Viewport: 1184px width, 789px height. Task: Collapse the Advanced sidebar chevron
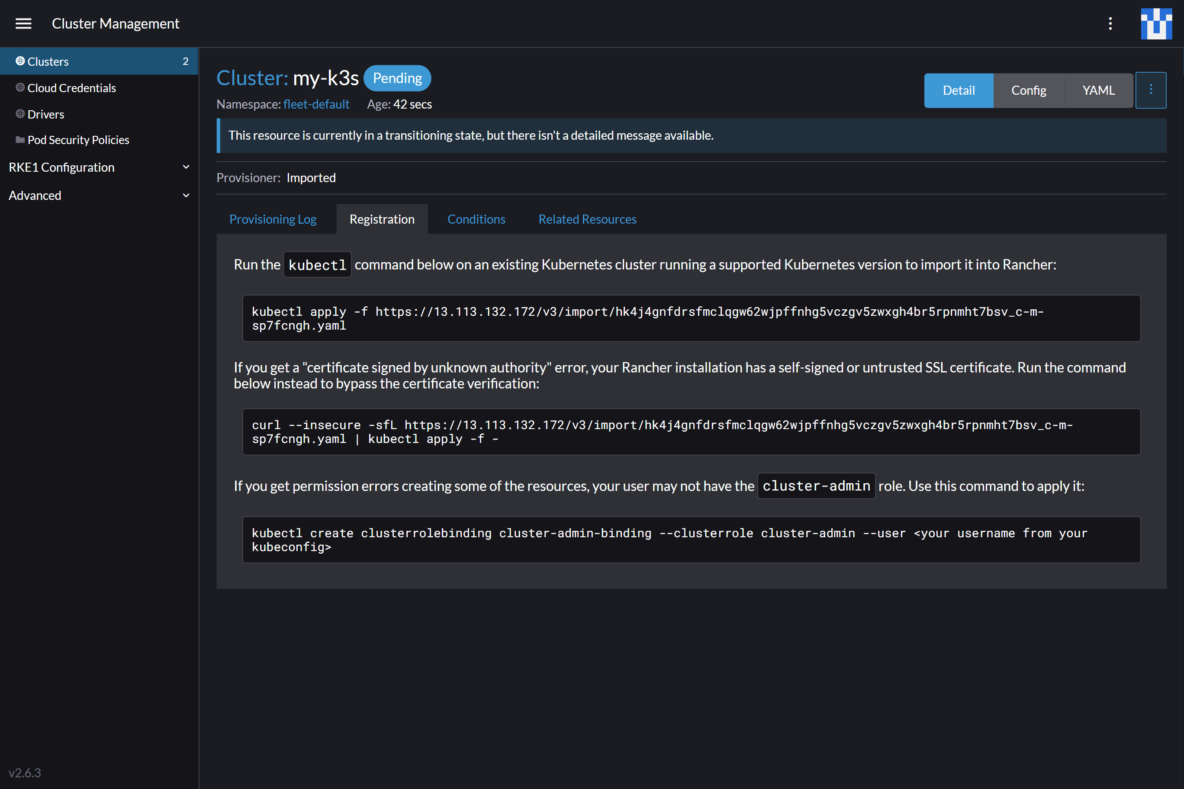[x=186, y=195]
